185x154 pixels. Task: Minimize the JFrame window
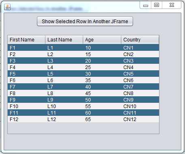(146, 5)
